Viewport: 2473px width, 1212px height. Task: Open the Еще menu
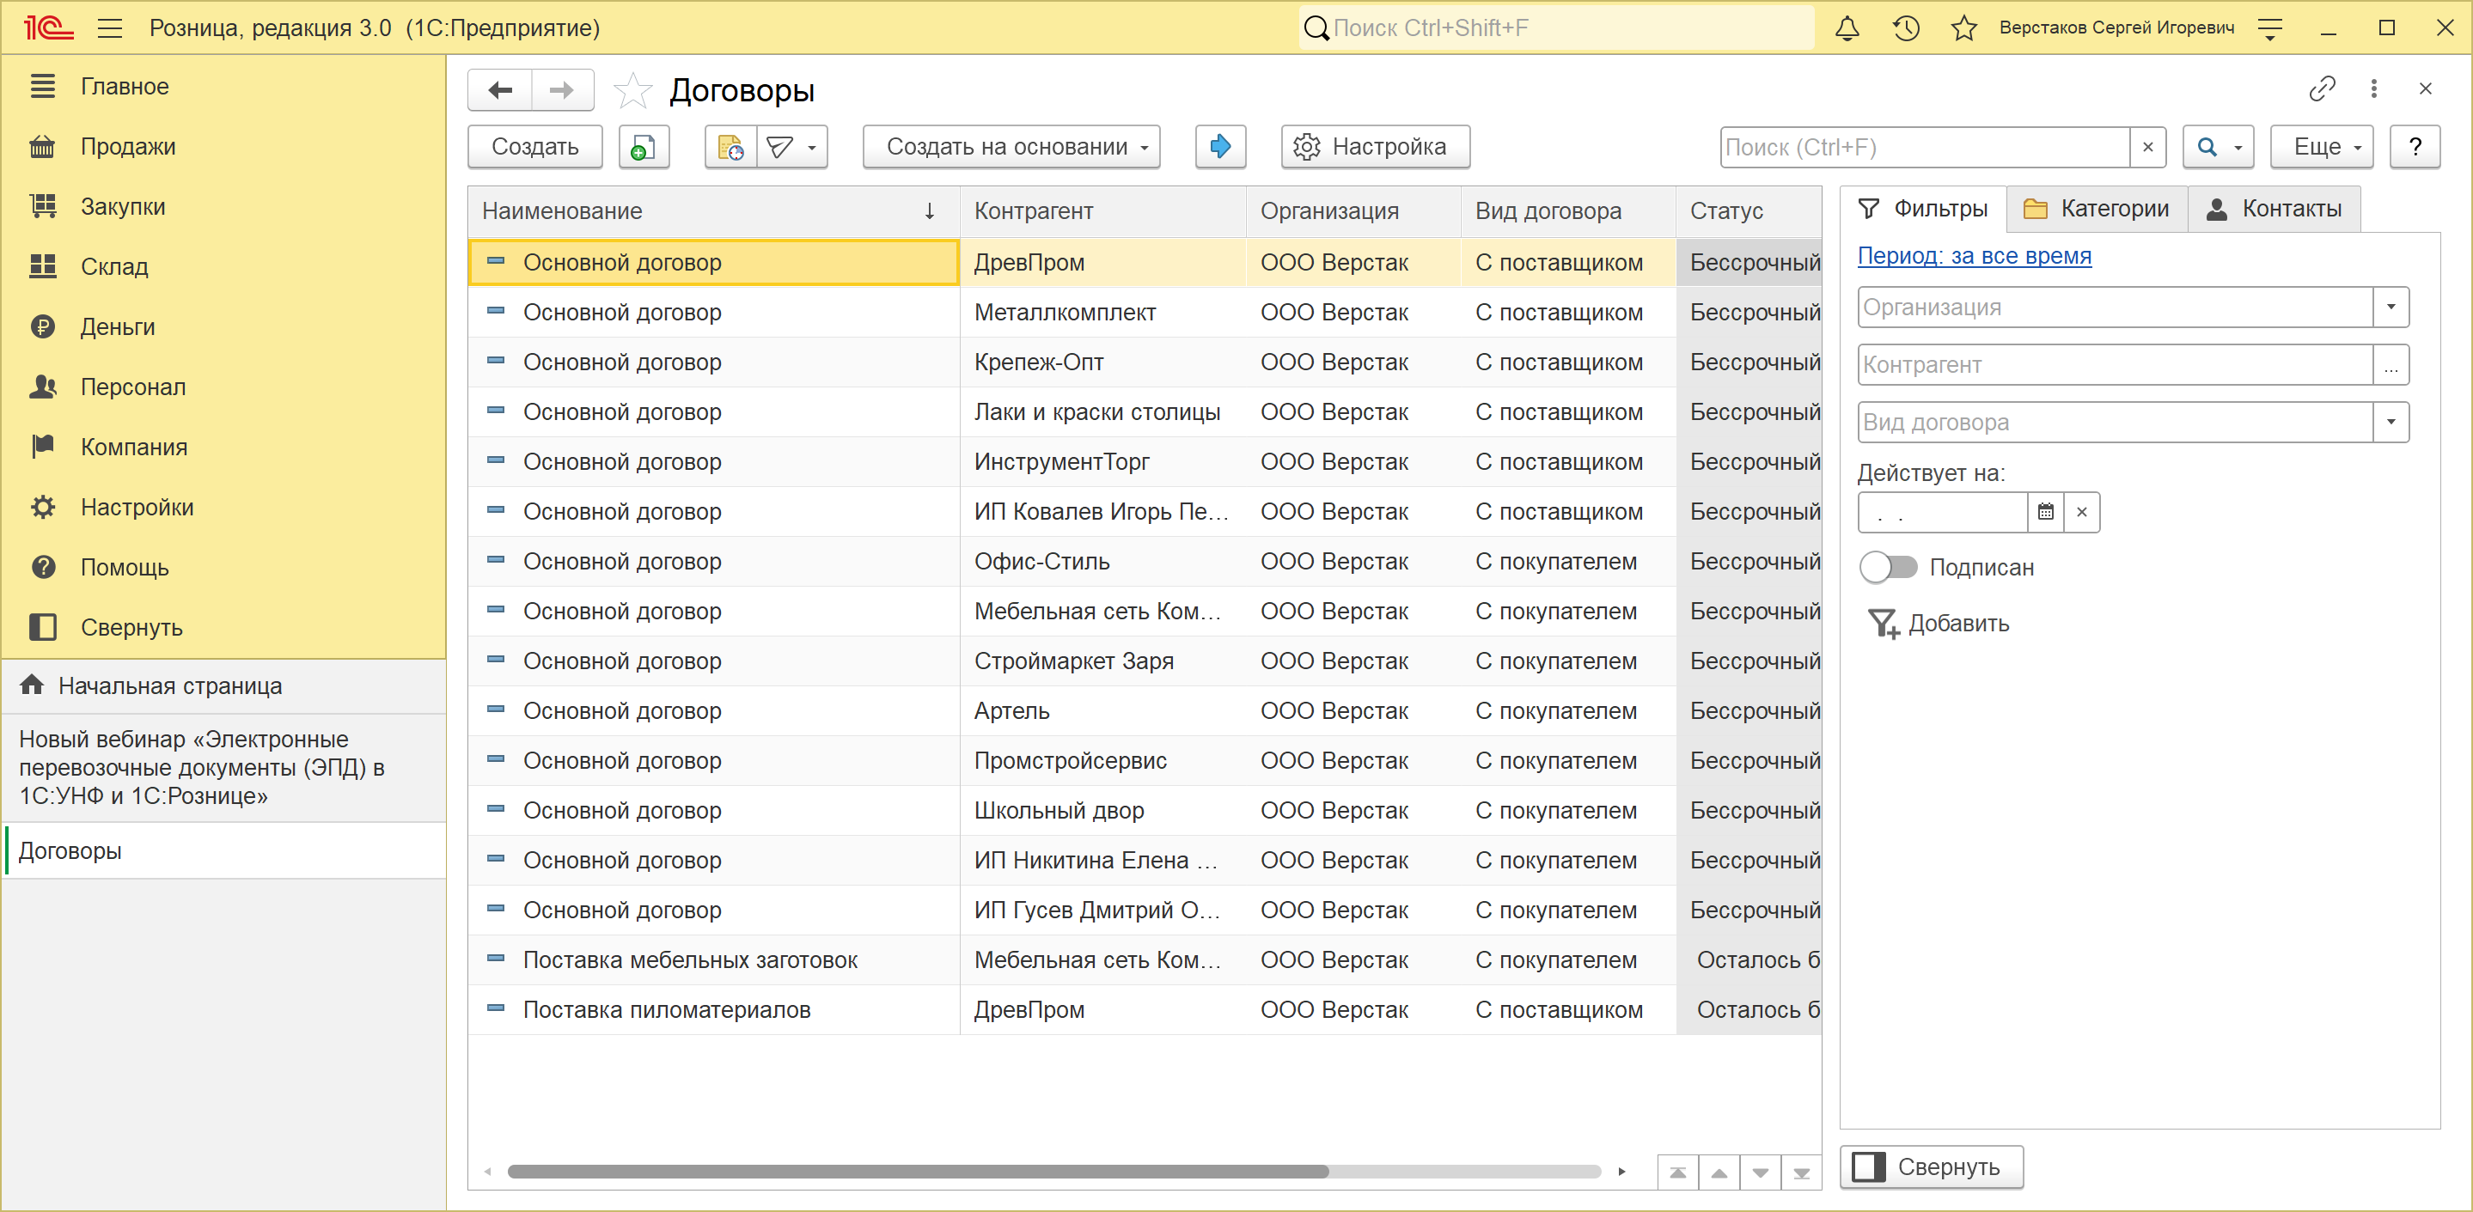(x=2323, y=147)
